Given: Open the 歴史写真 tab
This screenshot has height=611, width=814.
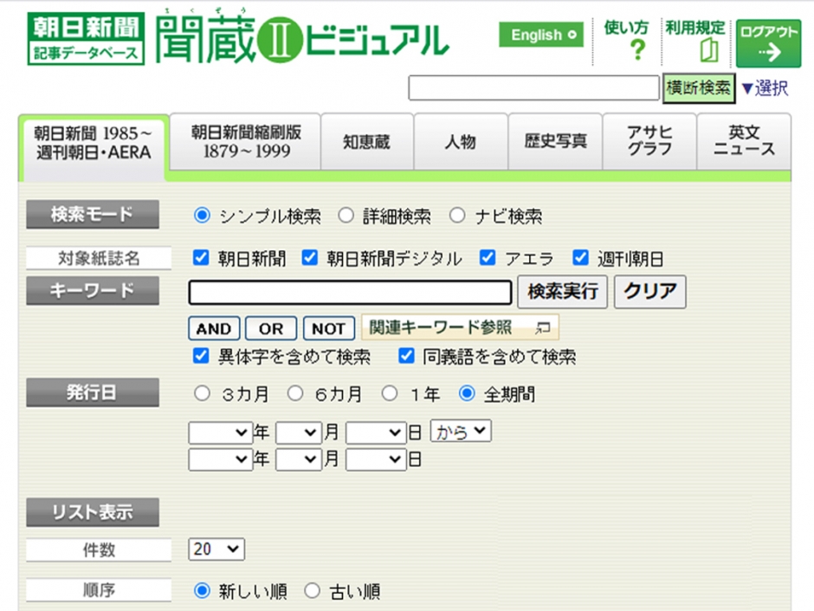Looking at the screenshot, I should point(555,142).
